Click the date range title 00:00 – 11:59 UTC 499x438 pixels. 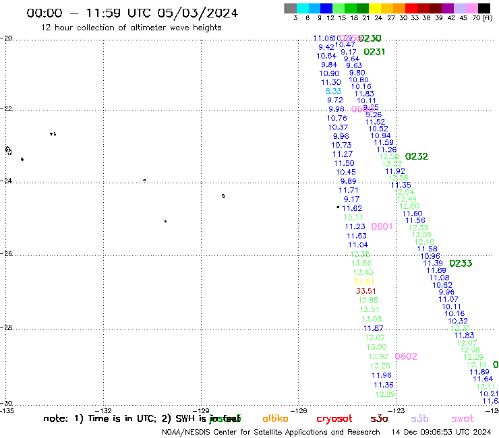[132, 13]
